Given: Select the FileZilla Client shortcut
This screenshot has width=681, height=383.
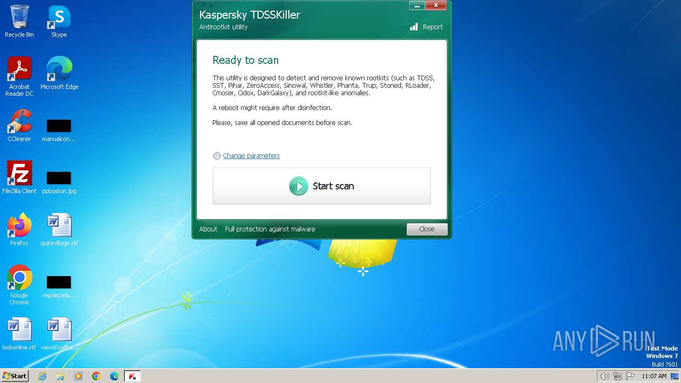Looking at the screenshot, I should 19,177.
